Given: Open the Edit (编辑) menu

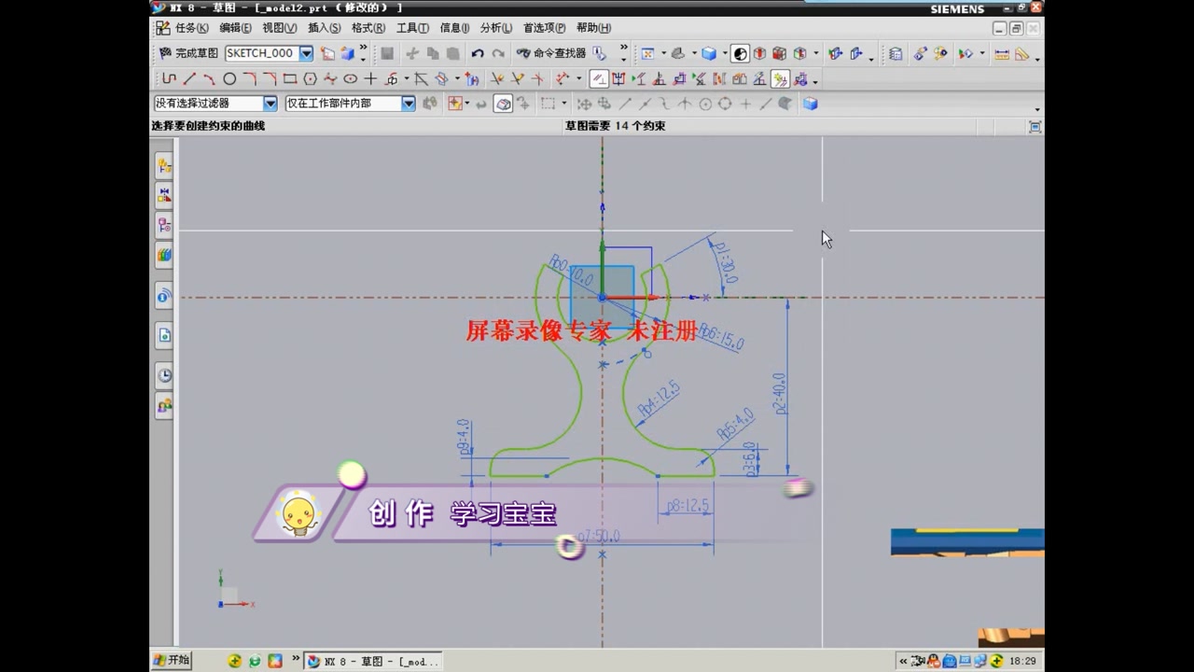Looking at the screenshot, I should (x=235, y=28).
